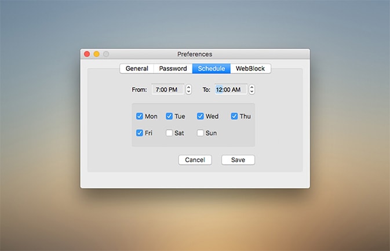This screenshot has width=390, height=251.
Task: Disable the Wed checkbox
Action: point(201,116)
